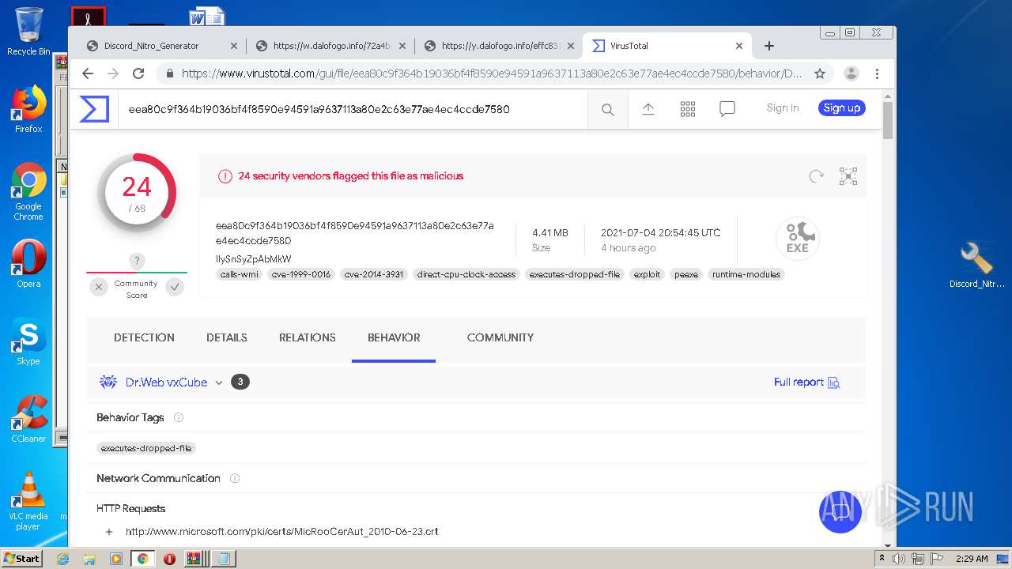
Task: Open Internet Explorer from the taskbar
Action: point(62,559)
